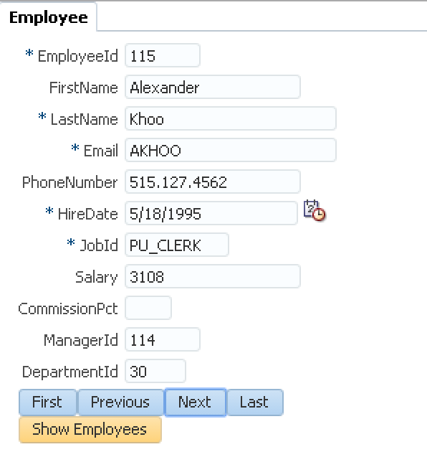This screenshot has height=452, width=427.
Task: Advance with the Next button
Action: (x=195, y=402)
